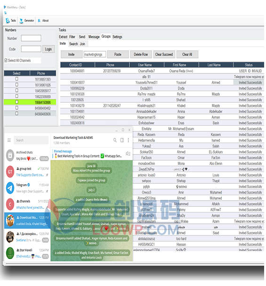Check the box for highlighted phone 19564150998
This screenshot has height=286, width=266.
17,102
